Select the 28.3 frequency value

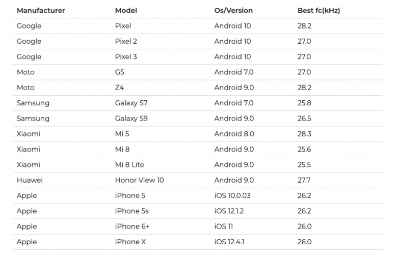(304, 134)
